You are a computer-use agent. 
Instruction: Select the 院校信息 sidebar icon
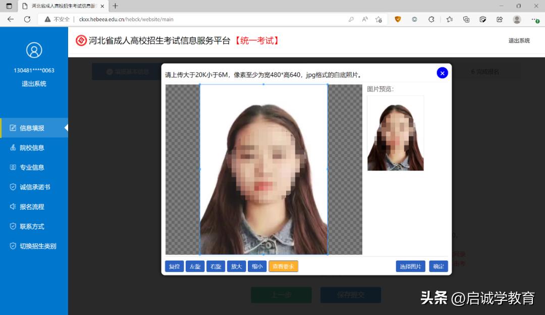click(13, 147)
